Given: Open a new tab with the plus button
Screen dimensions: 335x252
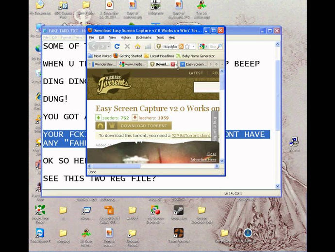Looking at the screenshot, I should click(216, 64).
